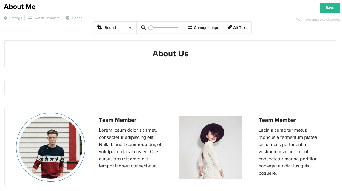
Task: Click the Switch Template arrows icon
Action: coord(30,18)
